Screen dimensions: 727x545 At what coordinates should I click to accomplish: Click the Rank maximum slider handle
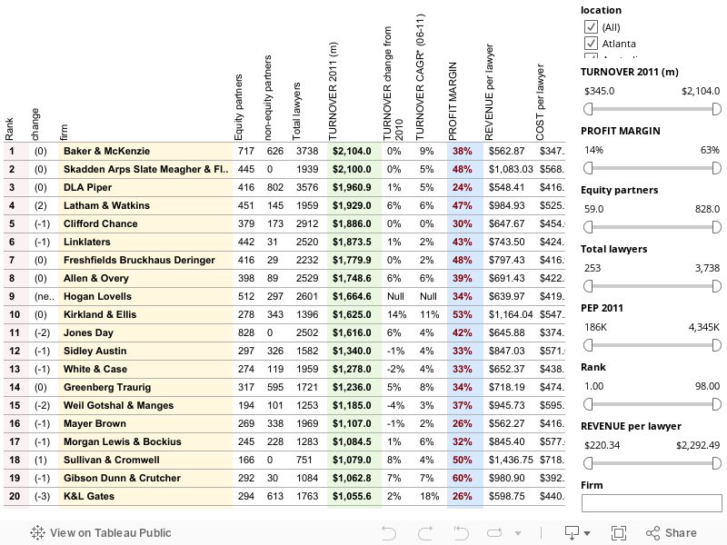click(x=717, y=403)
